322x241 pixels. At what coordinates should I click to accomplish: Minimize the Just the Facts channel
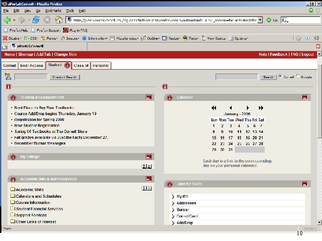tap(305, 183)
